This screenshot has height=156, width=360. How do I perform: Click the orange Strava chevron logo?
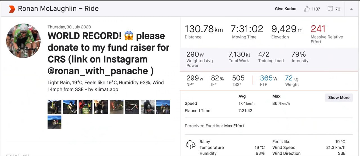click(12, 9)
